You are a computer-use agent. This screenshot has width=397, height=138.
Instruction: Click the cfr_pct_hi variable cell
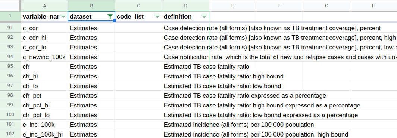click(44, 105)
